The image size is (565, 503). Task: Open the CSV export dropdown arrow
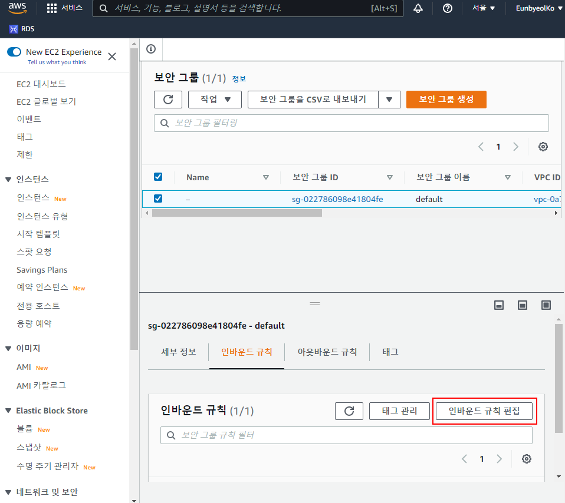click(389, 100)
